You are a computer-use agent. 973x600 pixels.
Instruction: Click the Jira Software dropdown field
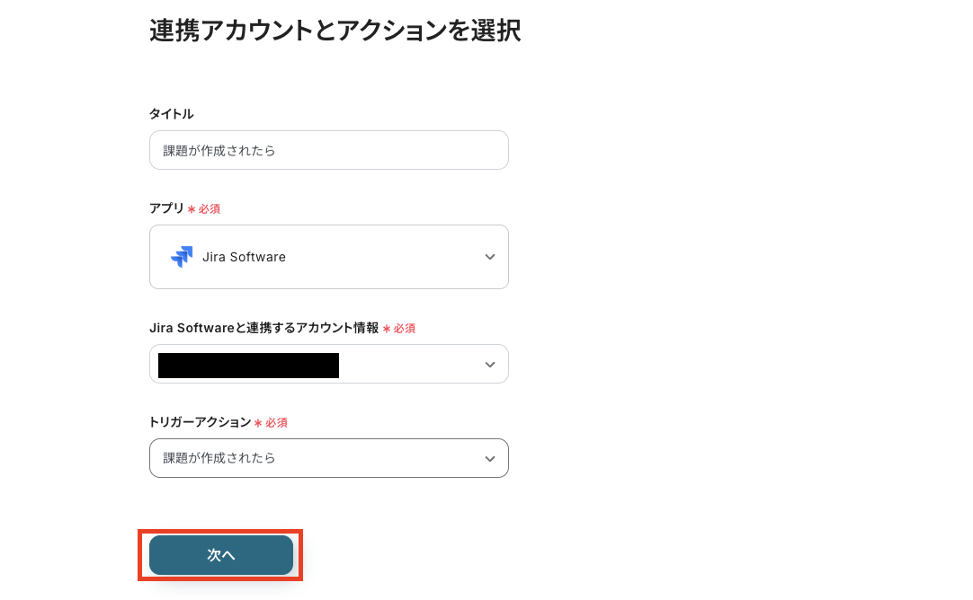328,257
